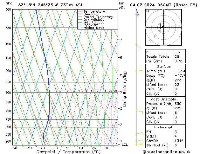Click the '© weatheronline.co.uk' credit text
Image resolution: width=200 pixels, height=154 pixels.
pyautogui.click(x=167, y=152)
